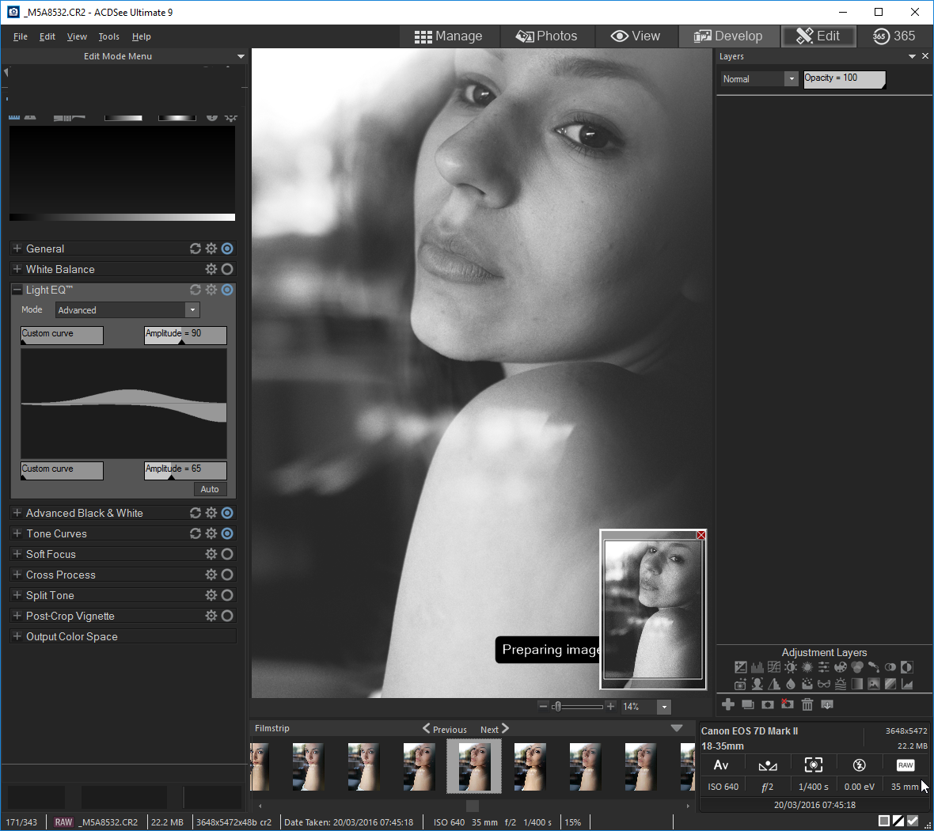Add the sliders-icon adjustment layer
This screenshot has width=934, height=831.
pyautogui.click(x=824, y=667)
